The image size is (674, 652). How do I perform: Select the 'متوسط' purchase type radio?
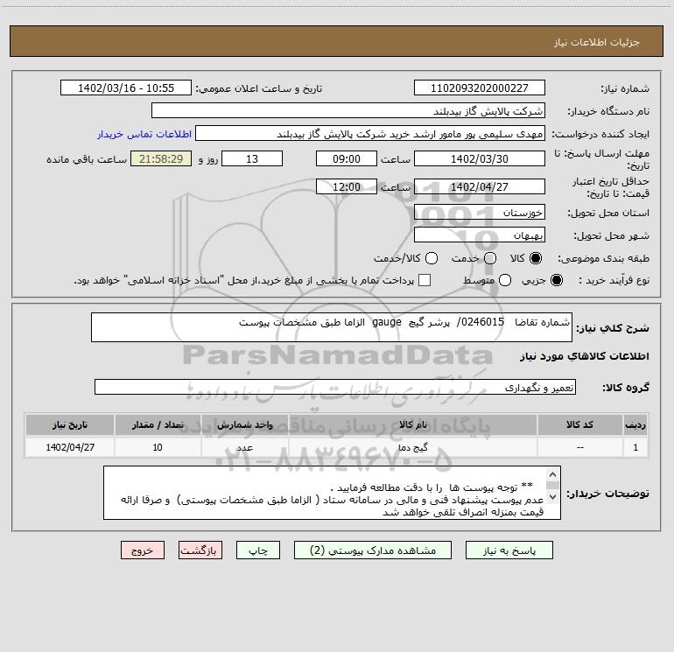[x=505, y=280]
